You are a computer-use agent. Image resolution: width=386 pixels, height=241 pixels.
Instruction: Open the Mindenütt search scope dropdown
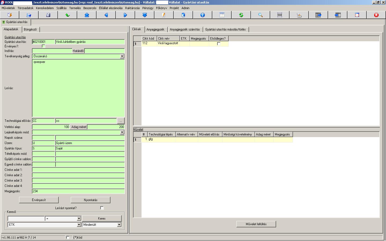pyautogui.click(x=119, y=225)
